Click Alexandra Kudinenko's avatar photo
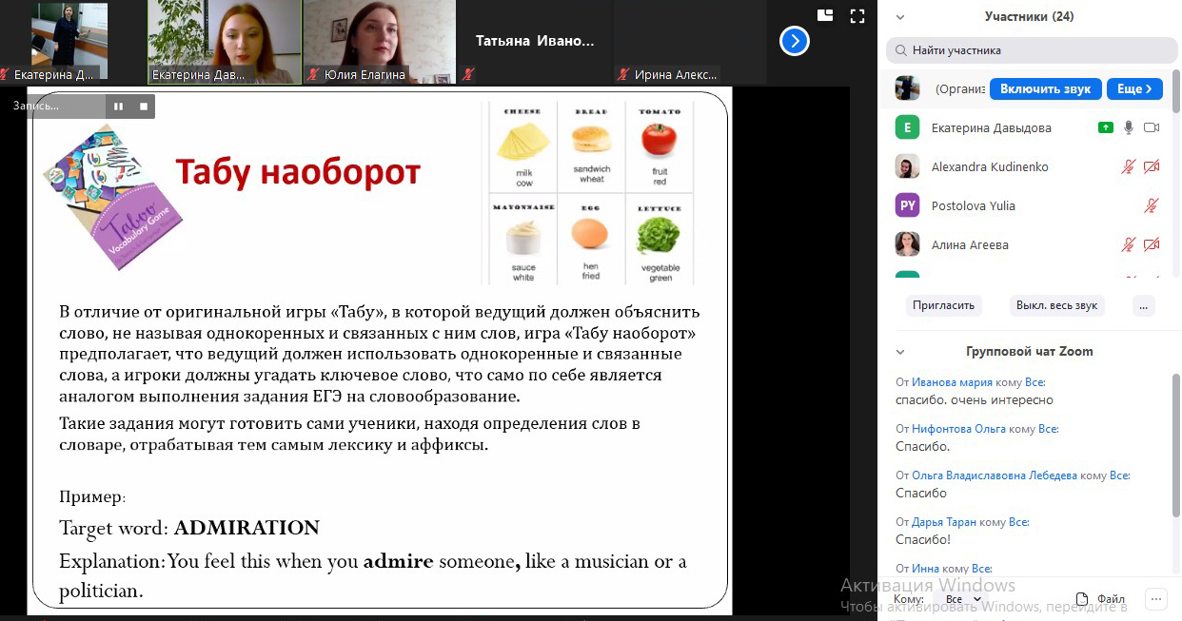Screen dimensions: 1182x621 point(907,166)
